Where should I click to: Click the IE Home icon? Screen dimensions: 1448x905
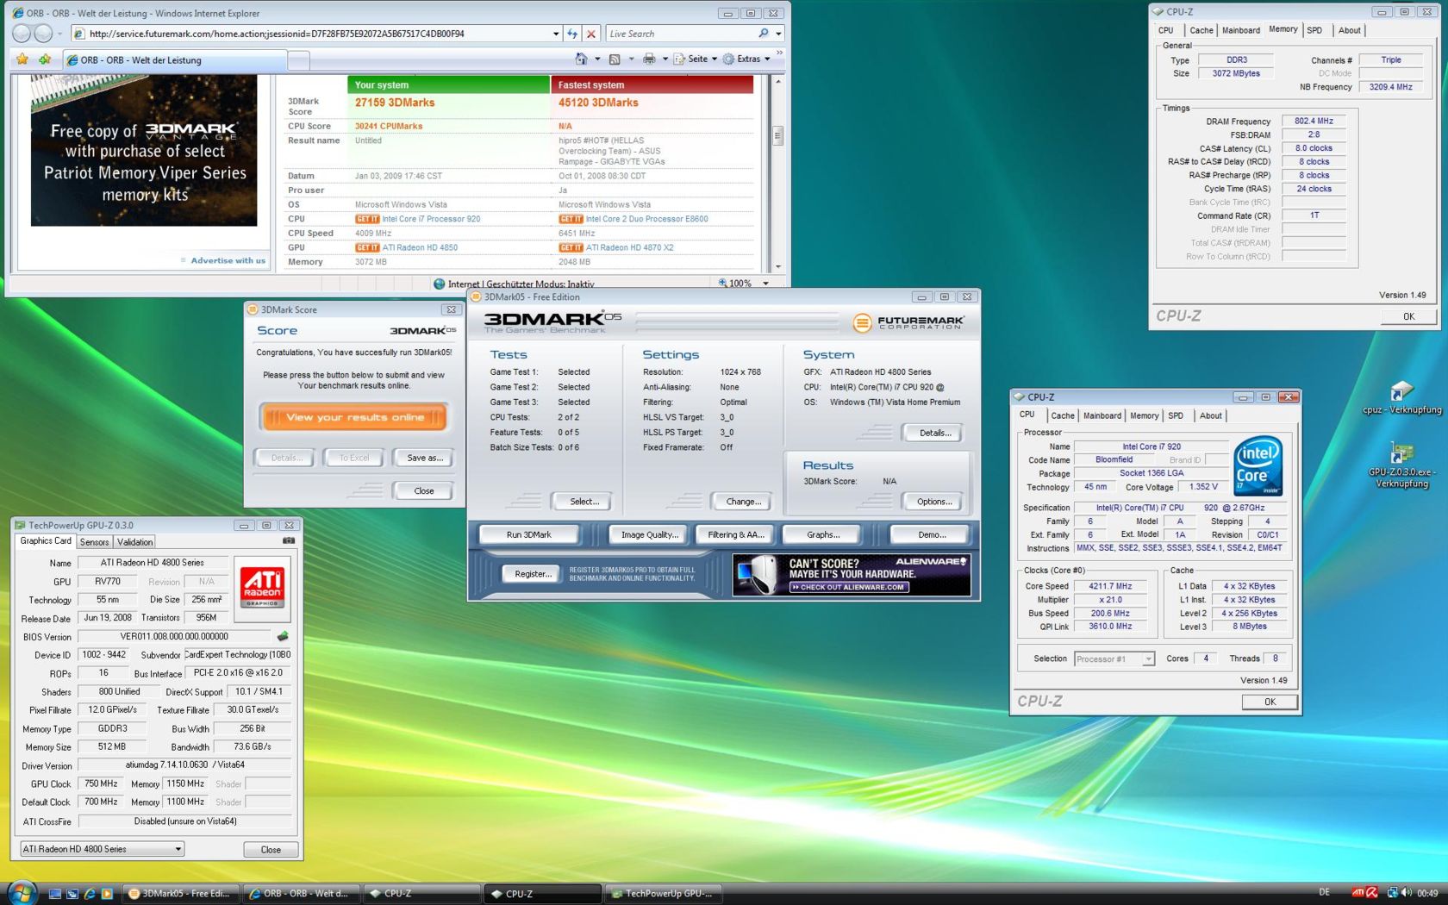coord(582,59)
